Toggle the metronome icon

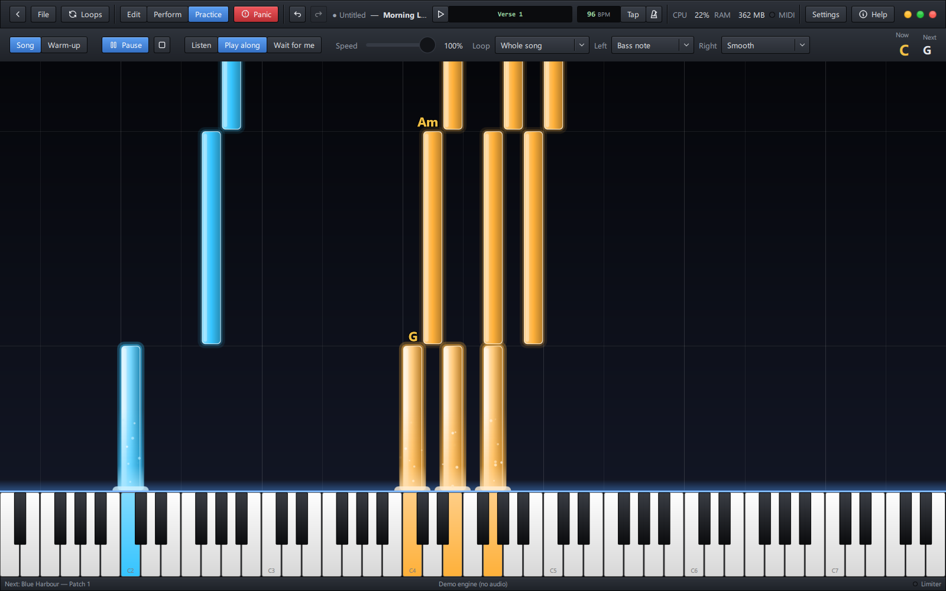pyautogui.click(x=654, y=14)
